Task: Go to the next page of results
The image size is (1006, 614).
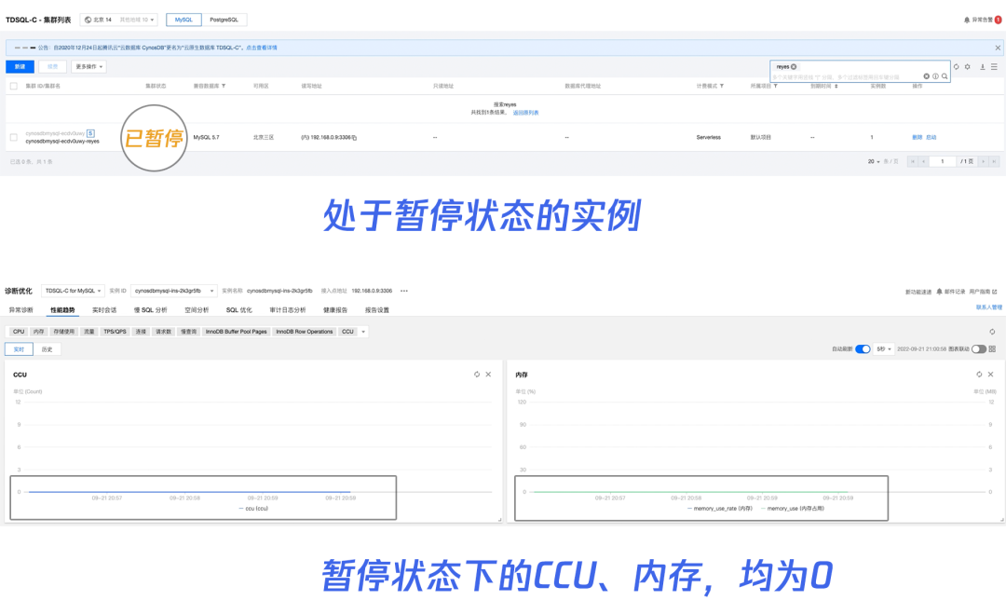Action: point(983,162)
